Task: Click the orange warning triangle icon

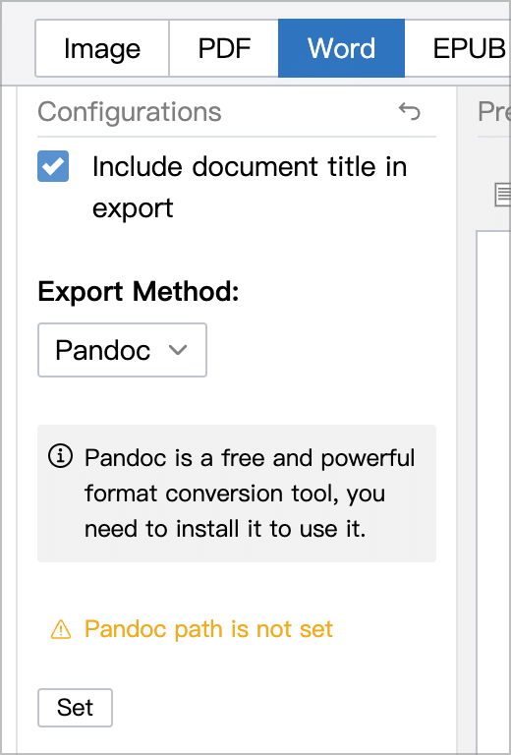Action: pos(61,630)
